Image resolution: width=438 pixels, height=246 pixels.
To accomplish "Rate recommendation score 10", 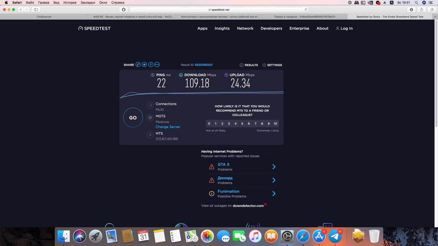I will (x=275, y=124).
